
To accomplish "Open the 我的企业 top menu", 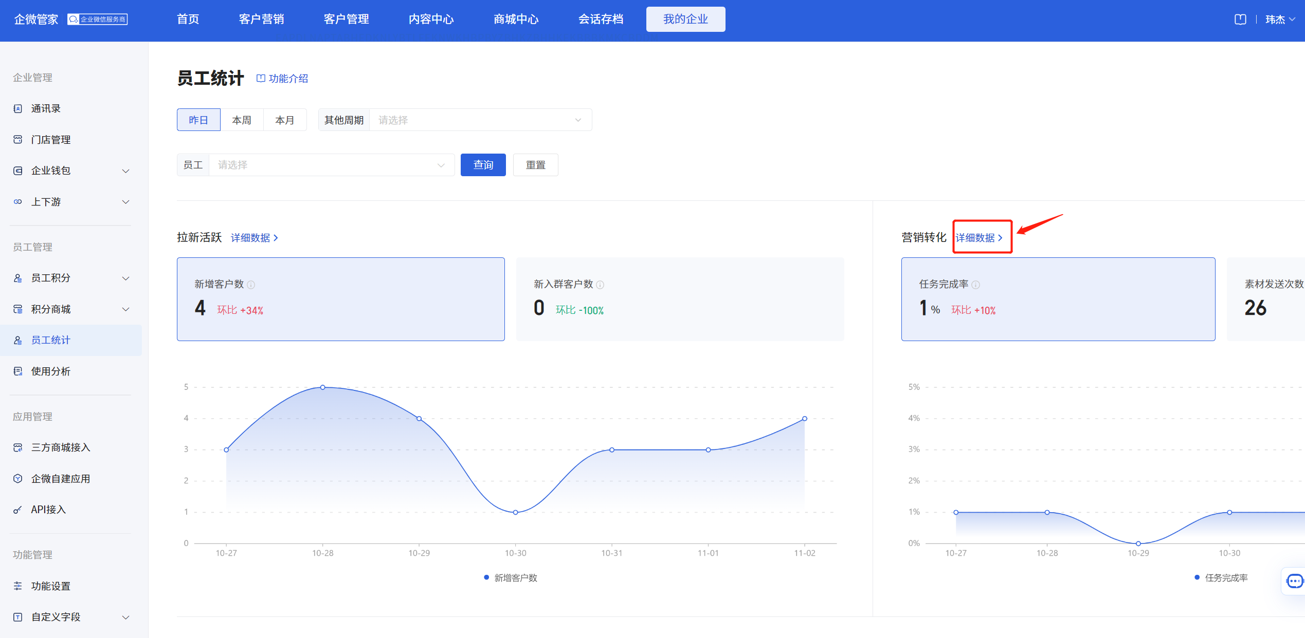I will pos(686,19).
